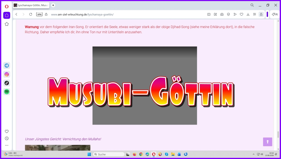Open the Aria AI panel

click(x=275, y=14)
